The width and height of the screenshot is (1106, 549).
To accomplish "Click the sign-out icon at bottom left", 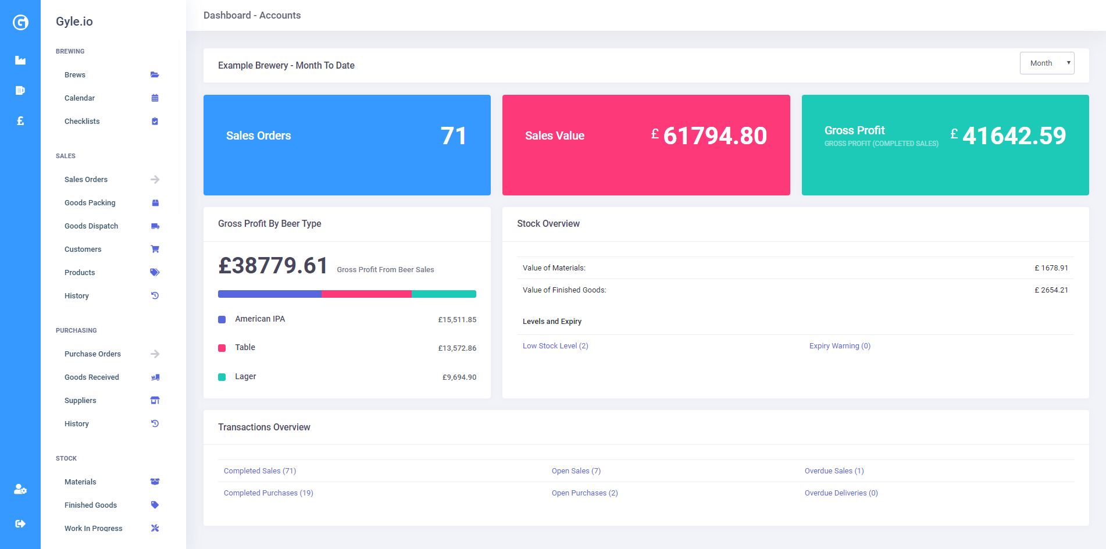I will [20, 523].
